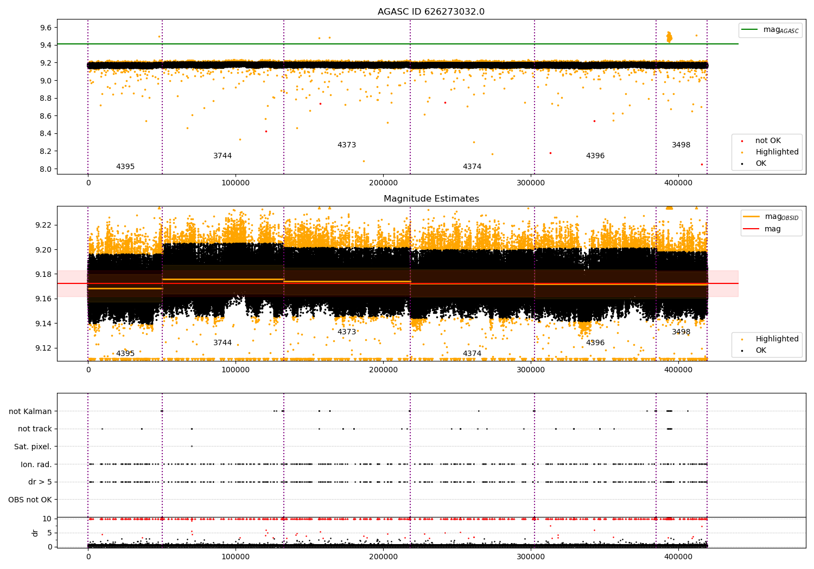
Task: Click the y-axis tick label 9.6
Action: click(x=46, y=28)
